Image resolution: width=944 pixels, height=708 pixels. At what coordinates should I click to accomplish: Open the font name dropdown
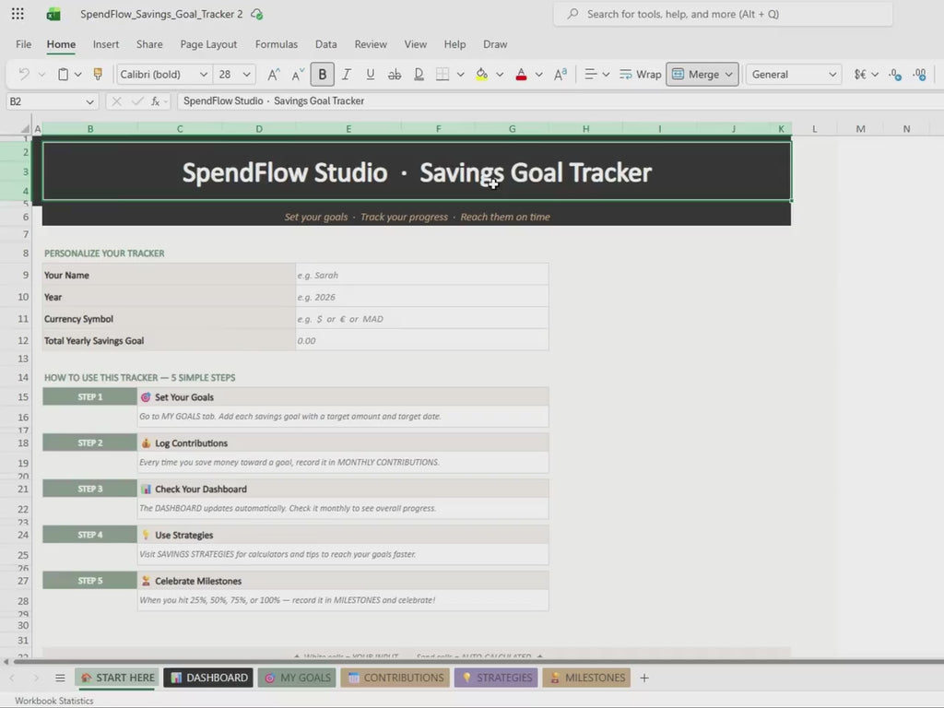point(204,74)
